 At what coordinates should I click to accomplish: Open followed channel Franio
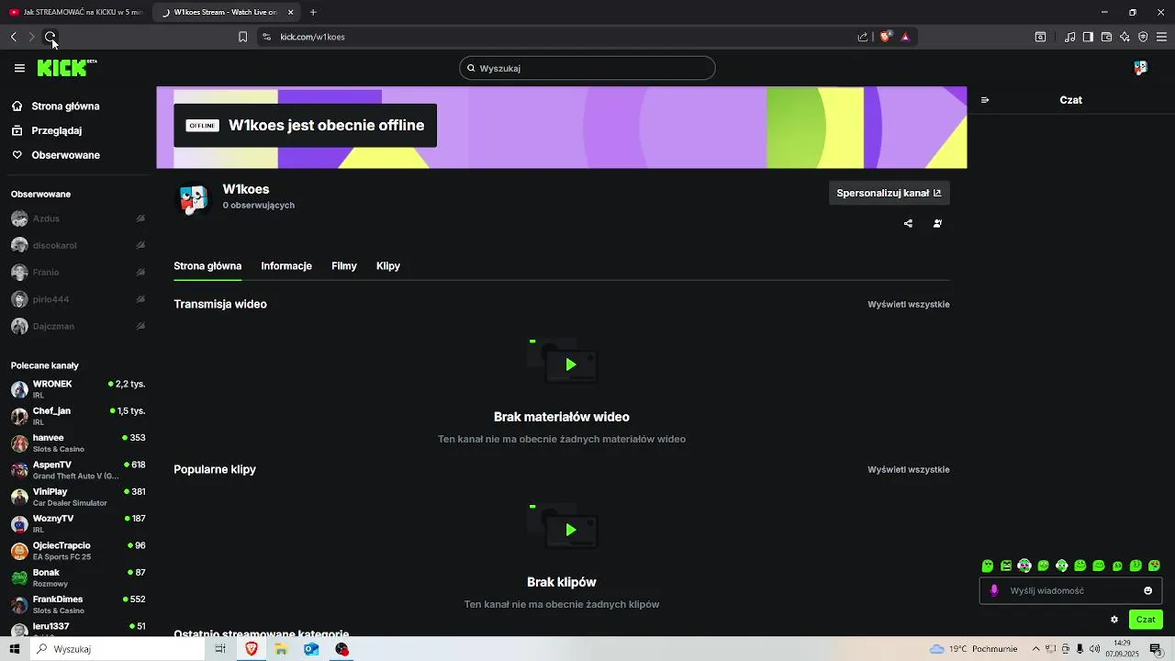coord(78,273)
